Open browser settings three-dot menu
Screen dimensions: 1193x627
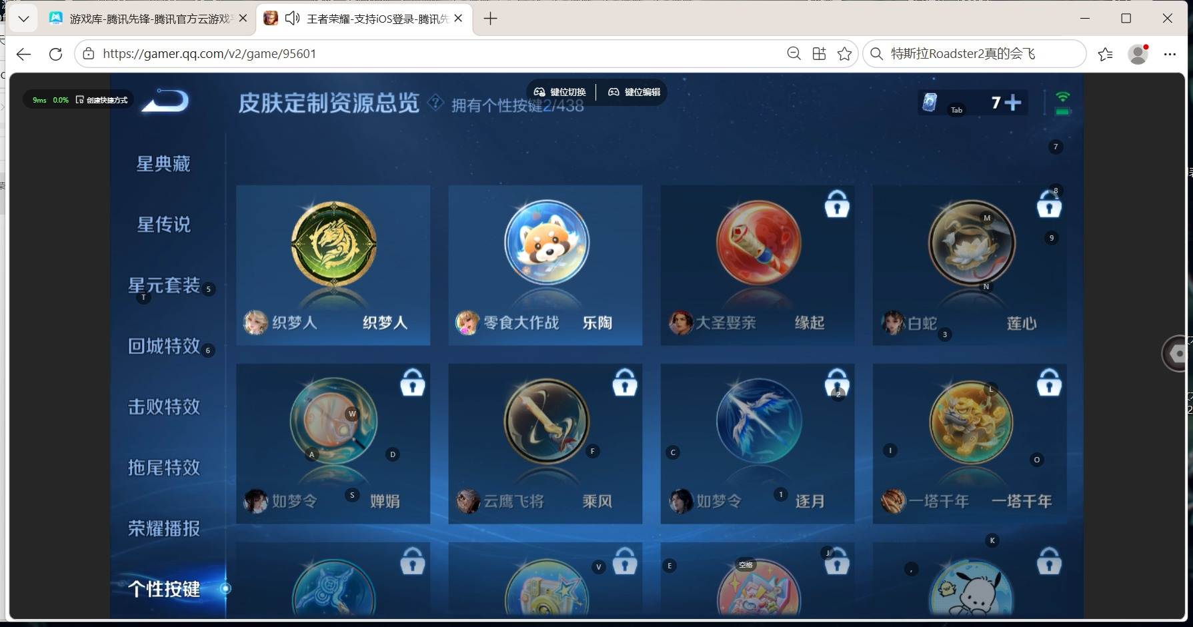click(x=1170, y=54)
